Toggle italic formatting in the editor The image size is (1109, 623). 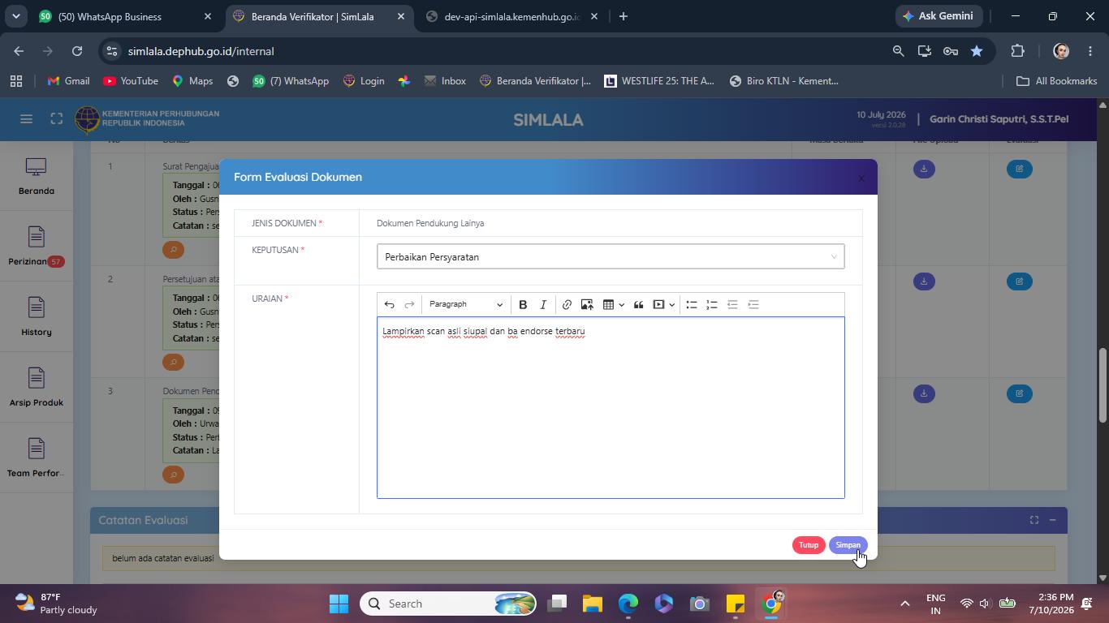tap(543, 305)
